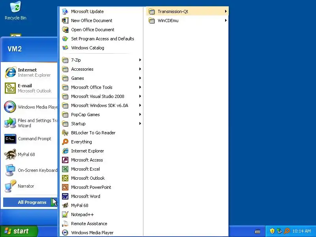The image size is (316, 237).
Task: Click the 10:14 AM taskbar clock
Action: coord(301,231)
